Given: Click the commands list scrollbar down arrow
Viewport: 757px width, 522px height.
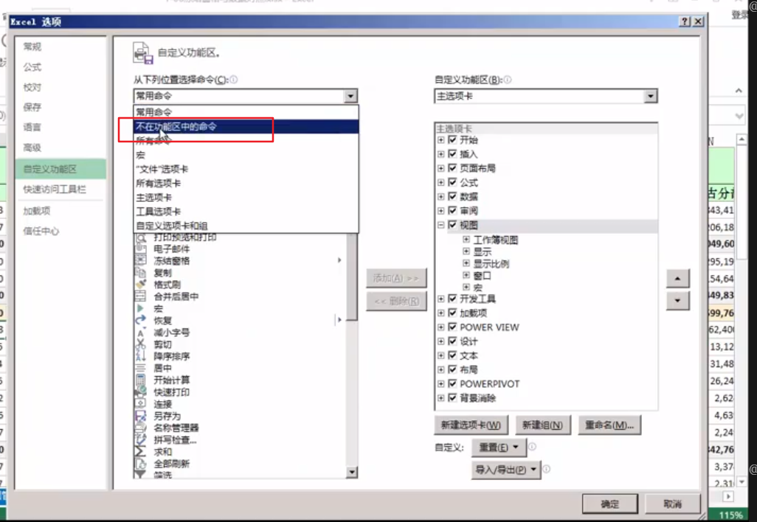Looking at the screenshot, I should point(351,473).
